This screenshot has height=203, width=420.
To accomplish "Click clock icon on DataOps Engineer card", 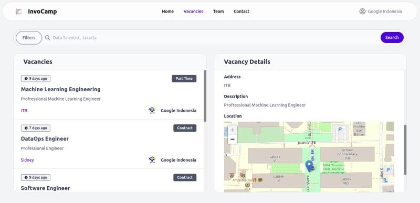I will point(26,128).
